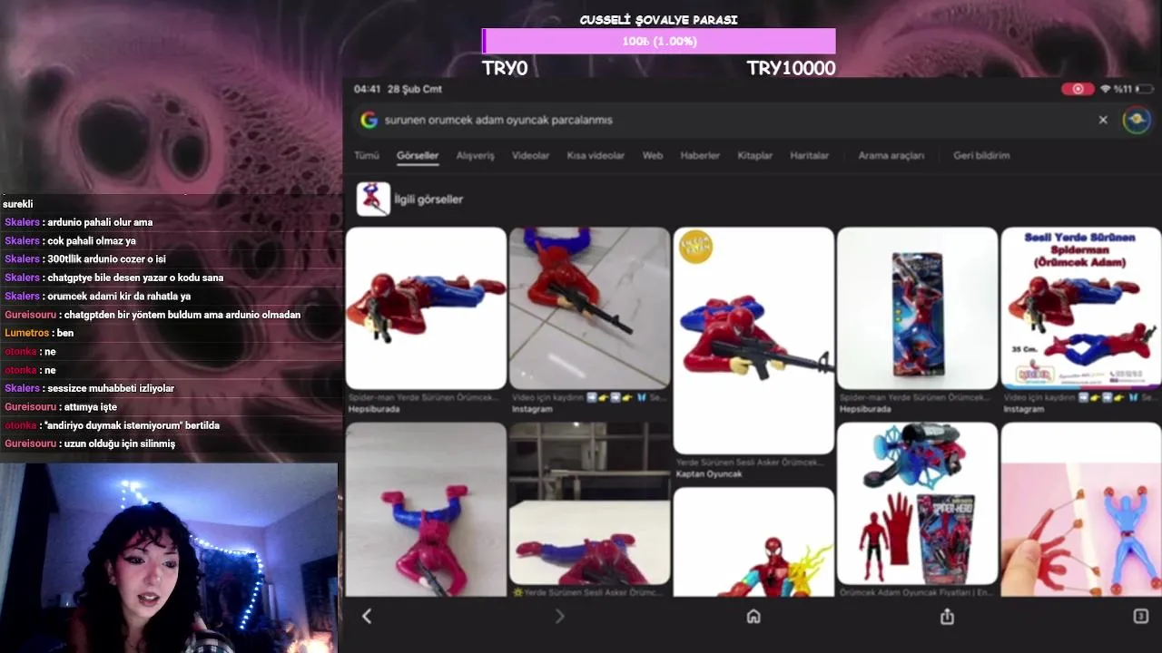Click Gureisouru's message about chatgptden yöntem
Viewport: 1162px width, 653px height.
click(182, 315)
